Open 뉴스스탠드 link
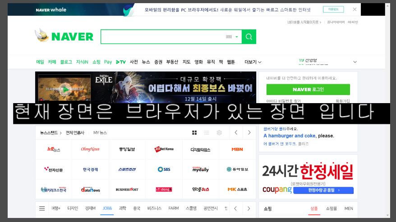 [x=51, y=133]
